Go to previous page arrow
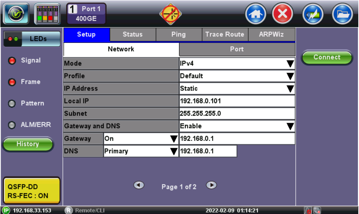 point(139,185)
